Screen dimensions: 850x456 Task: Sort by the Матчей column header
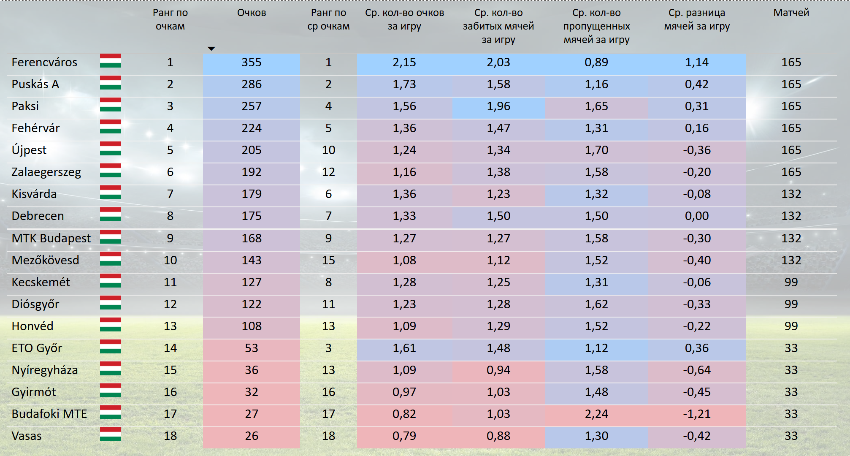coord(791,13)
